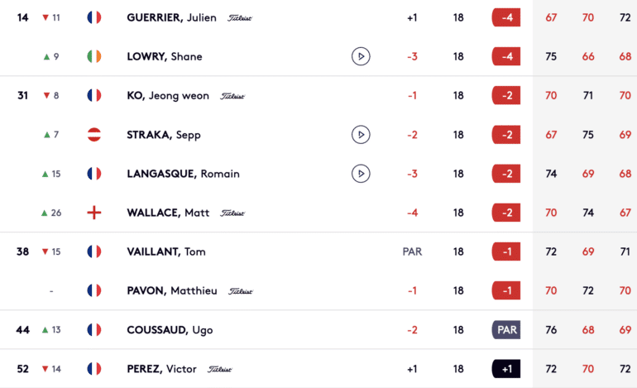Click Wallace's green up-arrow position change
Viewport: 637px width, 388px height.
[x=51, y=213]
